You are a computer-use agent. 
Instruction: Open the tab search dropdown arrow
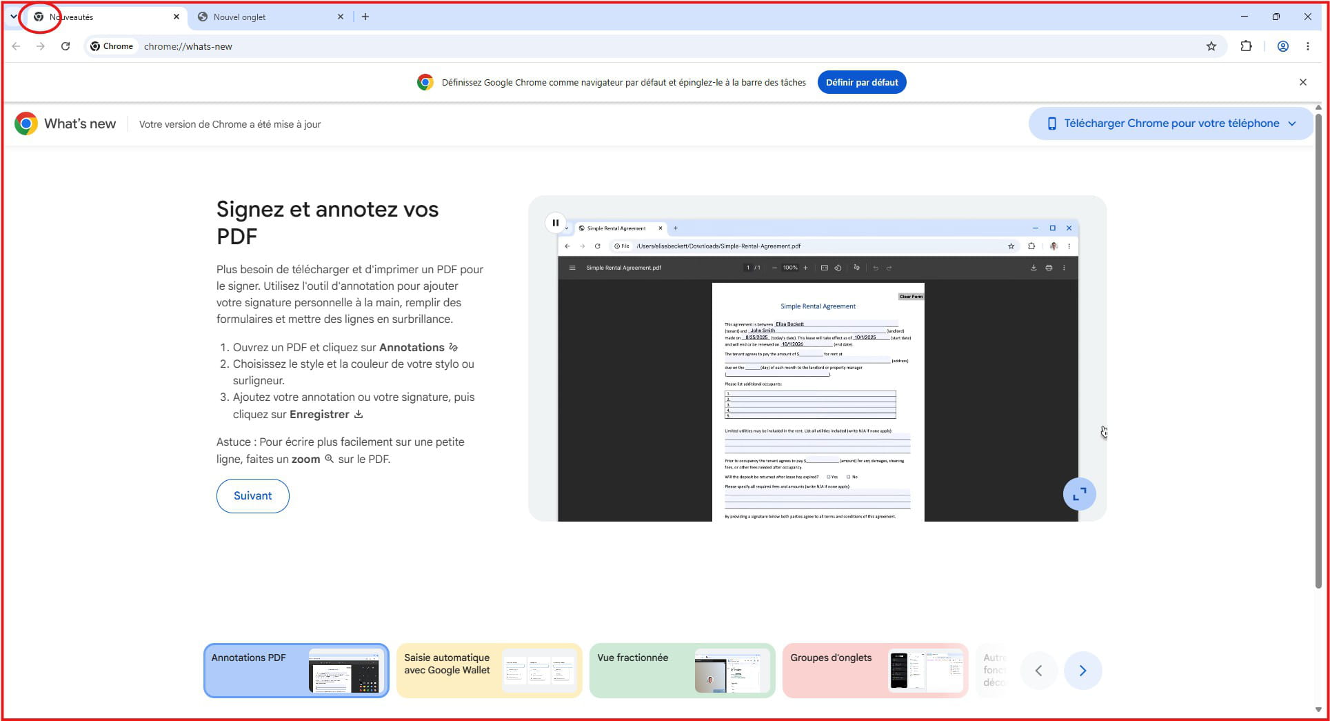(13, 17)
